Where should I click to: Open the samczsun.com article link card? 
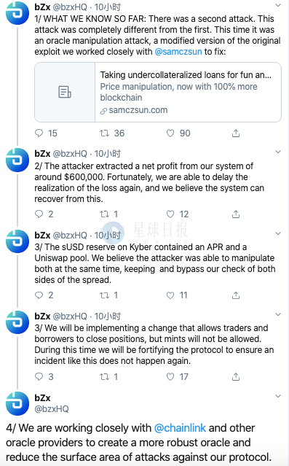pos(158,92)
